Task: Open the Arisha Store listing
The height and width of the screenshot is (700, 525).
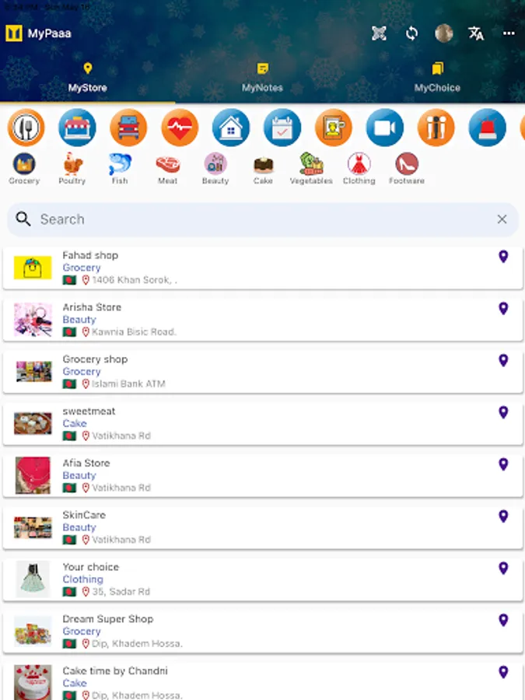Action: click(263, 320)
